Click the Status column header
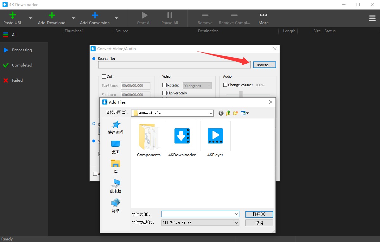This screenshot has height=242, width=380. pos(330,31)
